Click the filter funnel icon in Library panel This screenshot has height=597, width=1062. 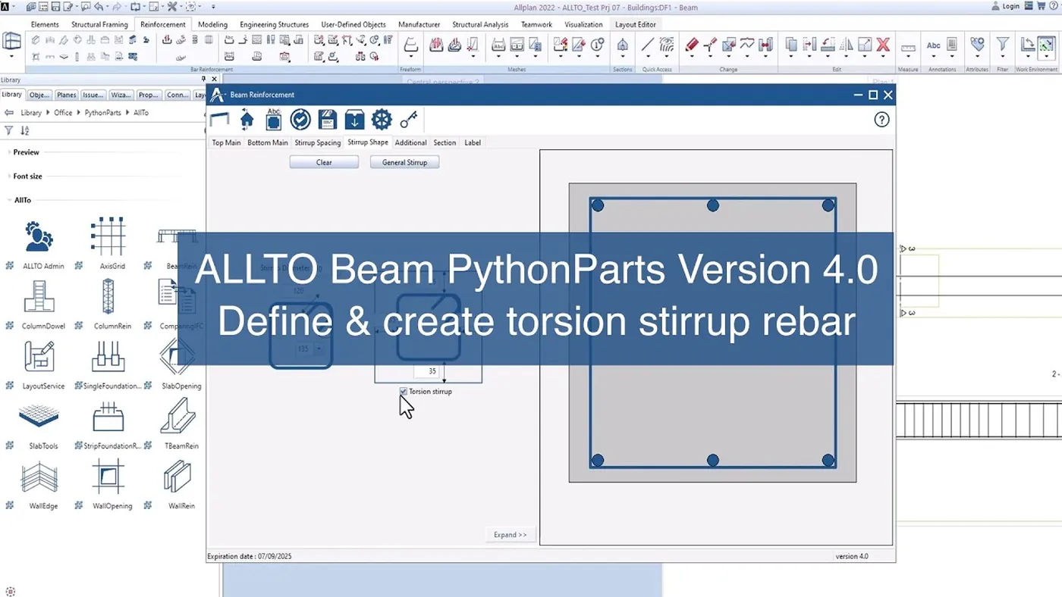pyautogui.click(x=9, y=131)
